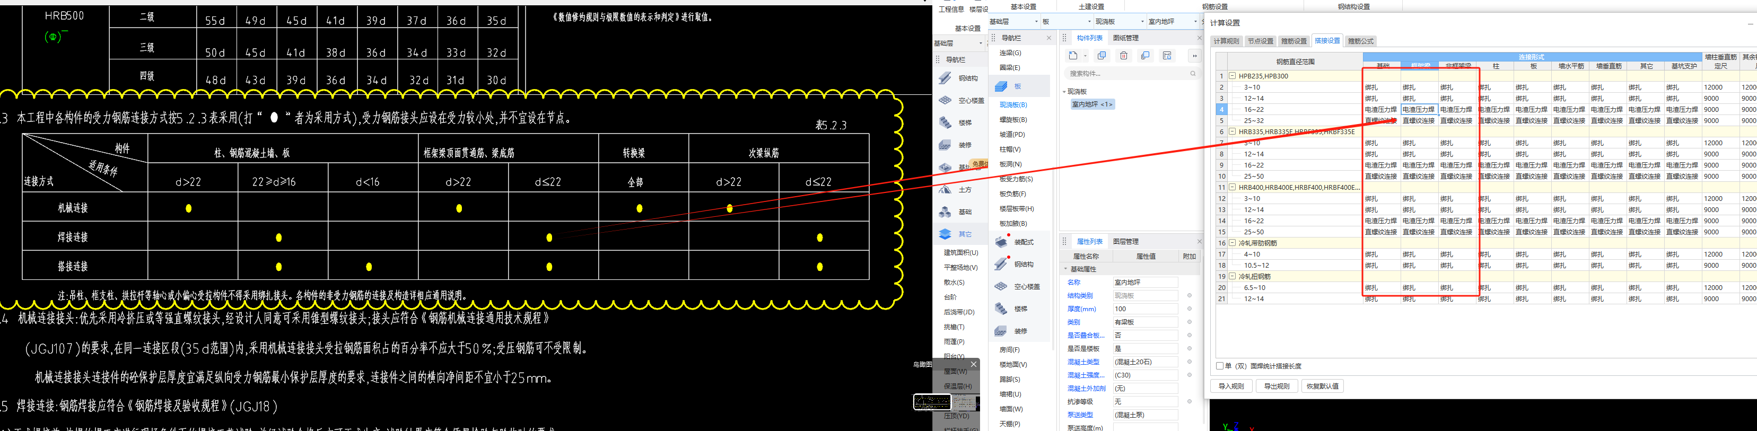Select 板受力筋(S) in the navigation list
1757x431 pixels.
point(1016,179)
